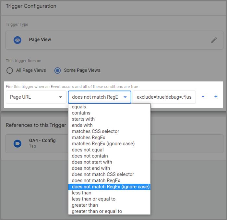Click 'This trigger fires on' label
The width and height of the screenshot is (227, 220).
click(24, 61)
